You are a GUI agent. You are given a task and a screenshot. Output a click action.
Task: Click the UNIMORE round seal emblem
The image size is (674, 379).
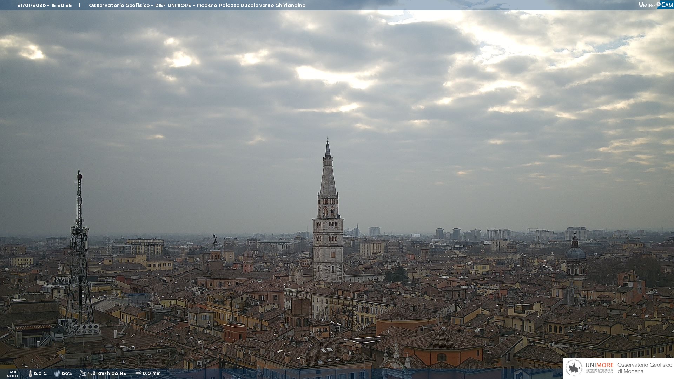(x=574, y=368)
